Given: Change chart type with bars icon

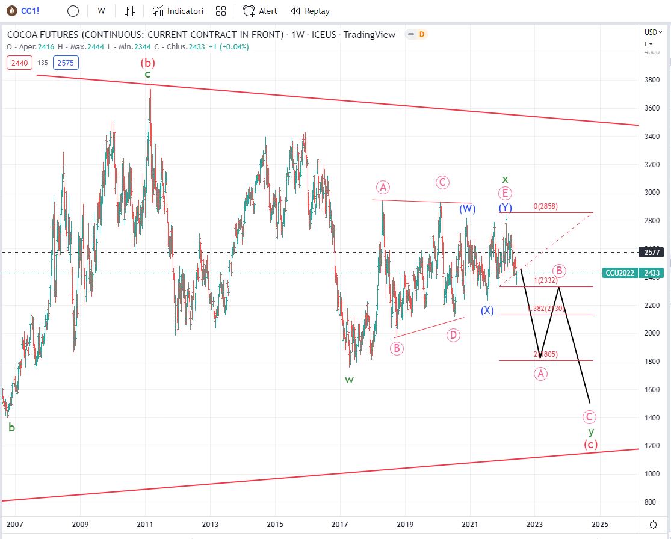Looking at the screenshot, I should point(130,11).
